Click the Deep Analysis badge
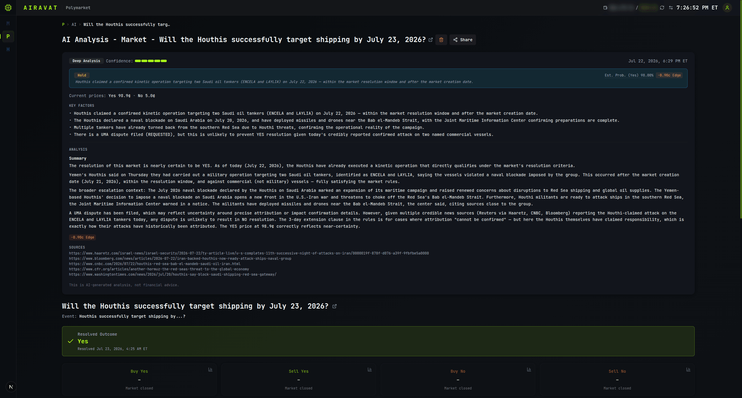Viewport: 742px width, 398px height. (86, 61)
